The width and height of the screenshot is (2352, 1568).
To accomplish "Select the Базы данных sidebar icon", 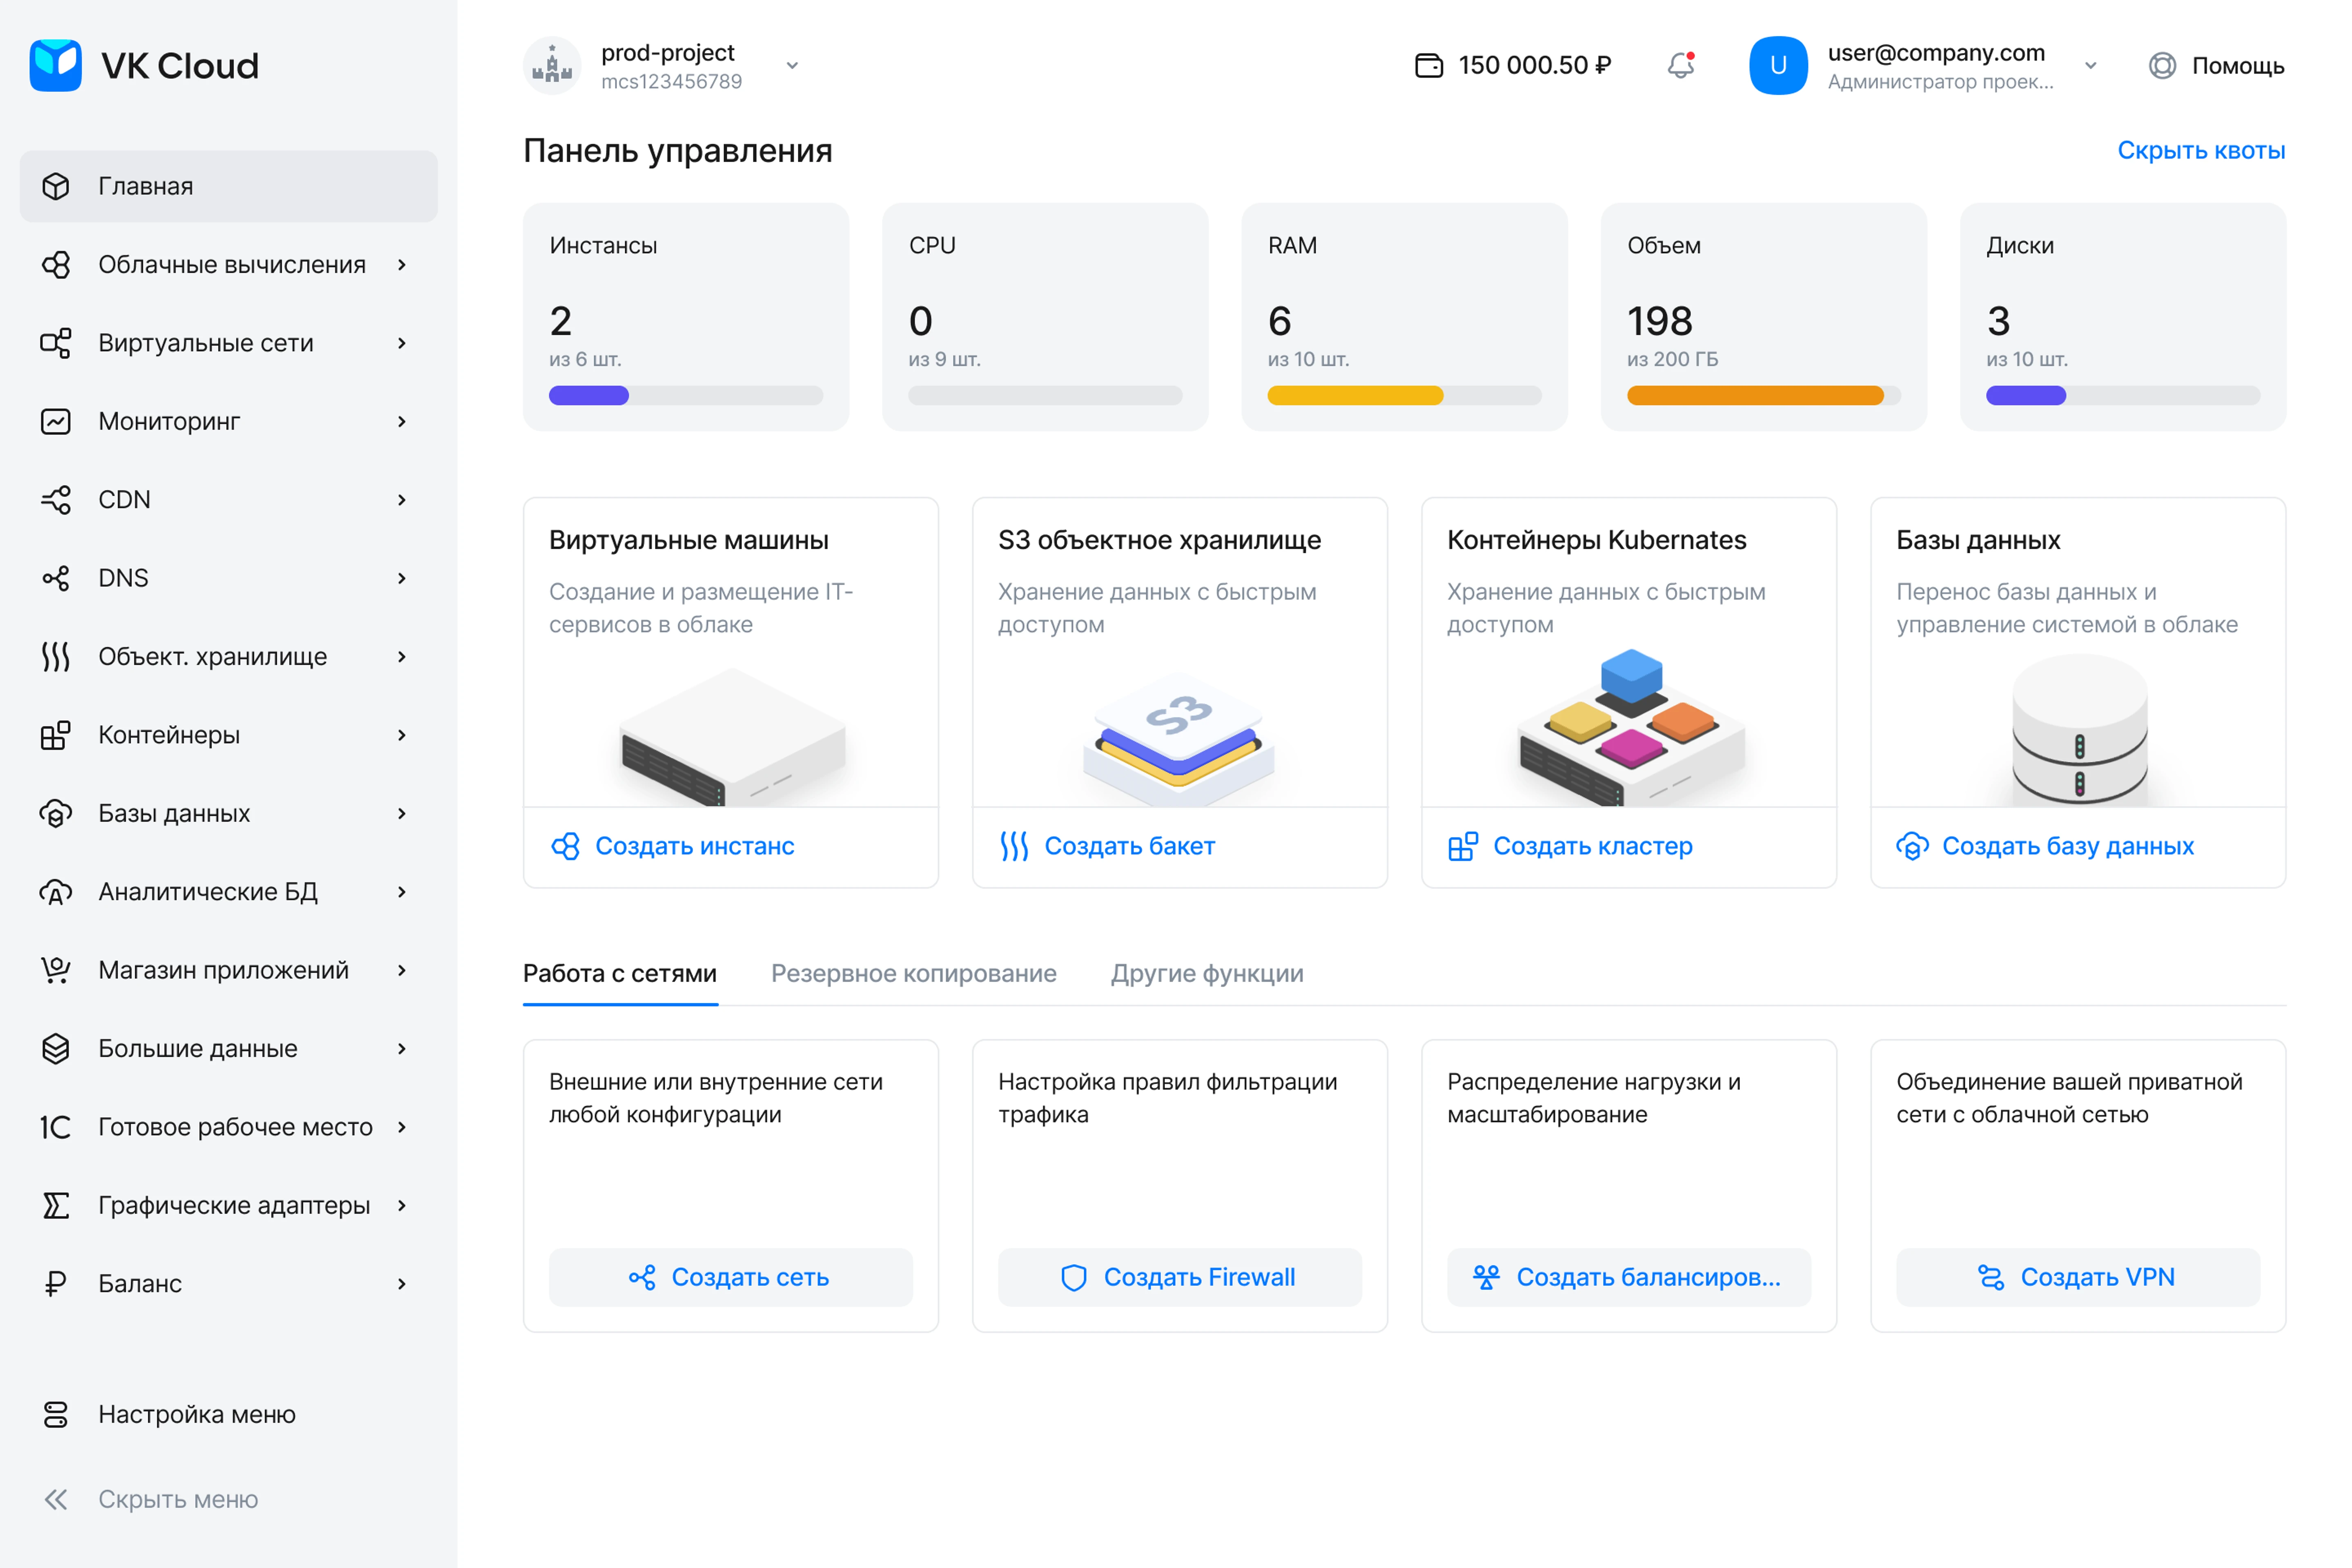I will coord(56,813).
